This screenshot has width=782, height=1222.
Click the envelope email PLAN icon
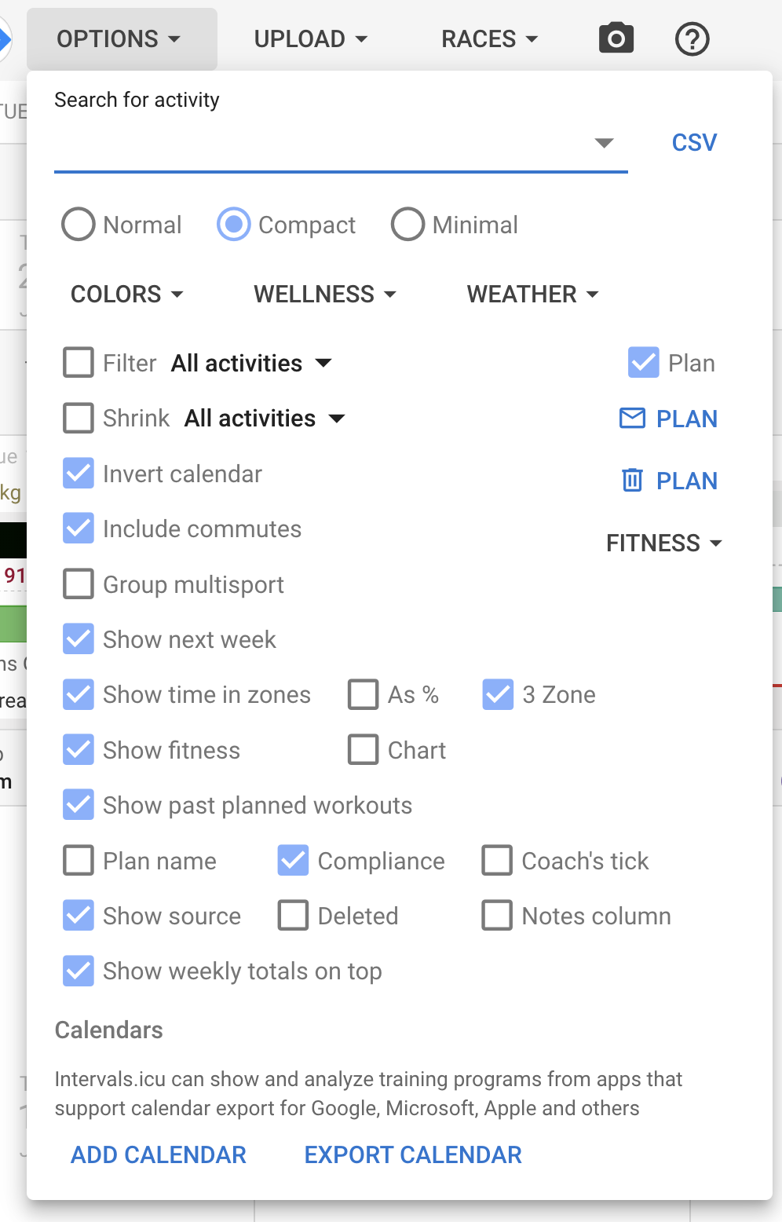[x=632, y=419]
